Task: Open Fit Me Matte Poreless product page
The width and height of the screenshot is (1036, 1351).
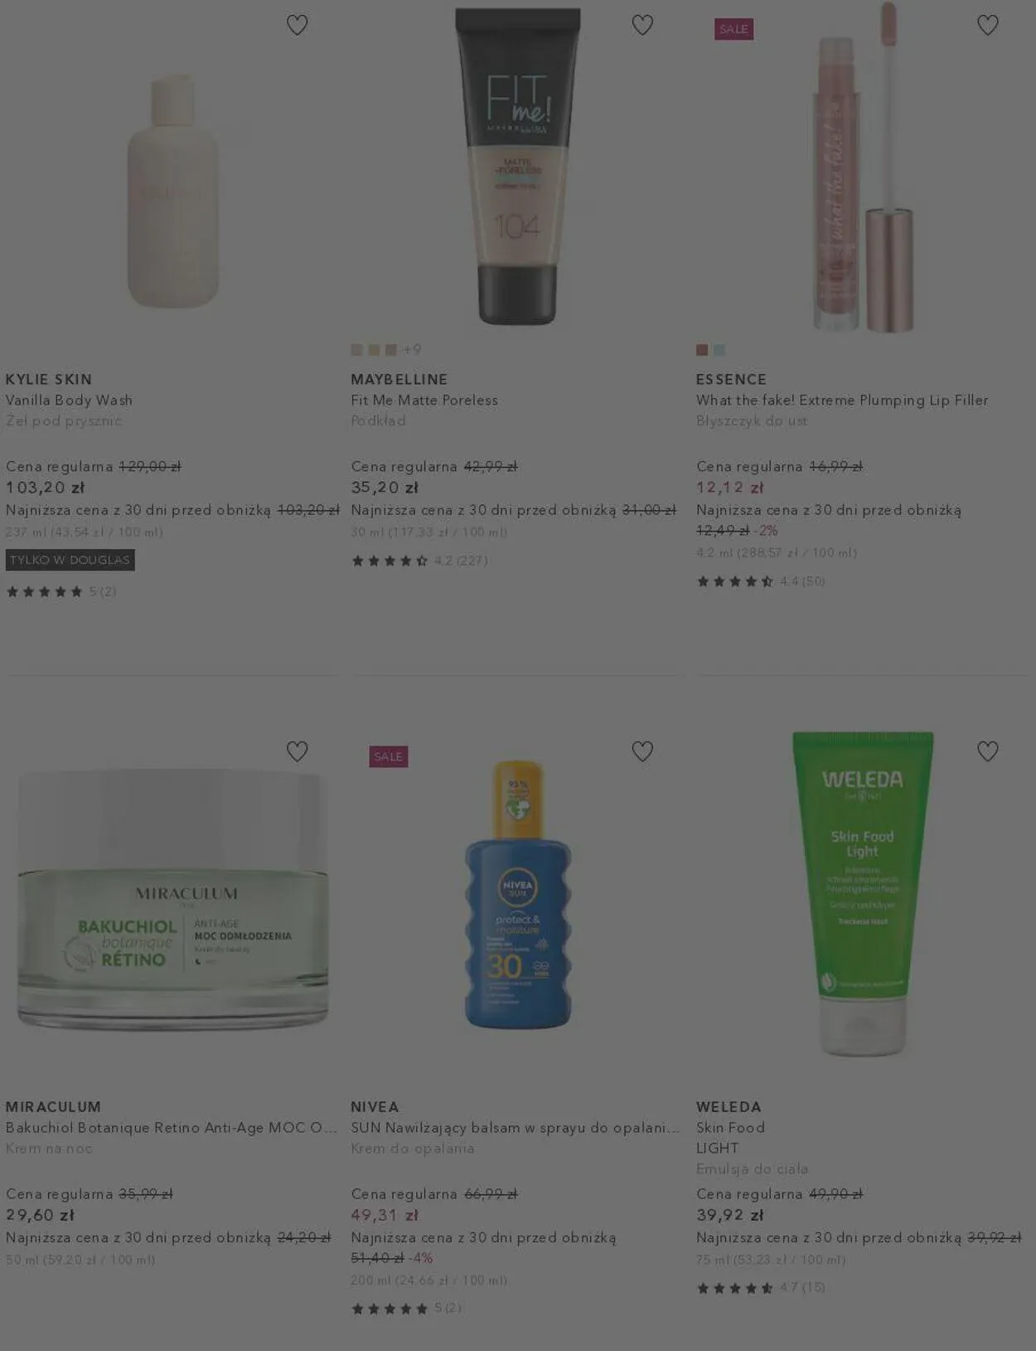Action: (x=424, y=400)
